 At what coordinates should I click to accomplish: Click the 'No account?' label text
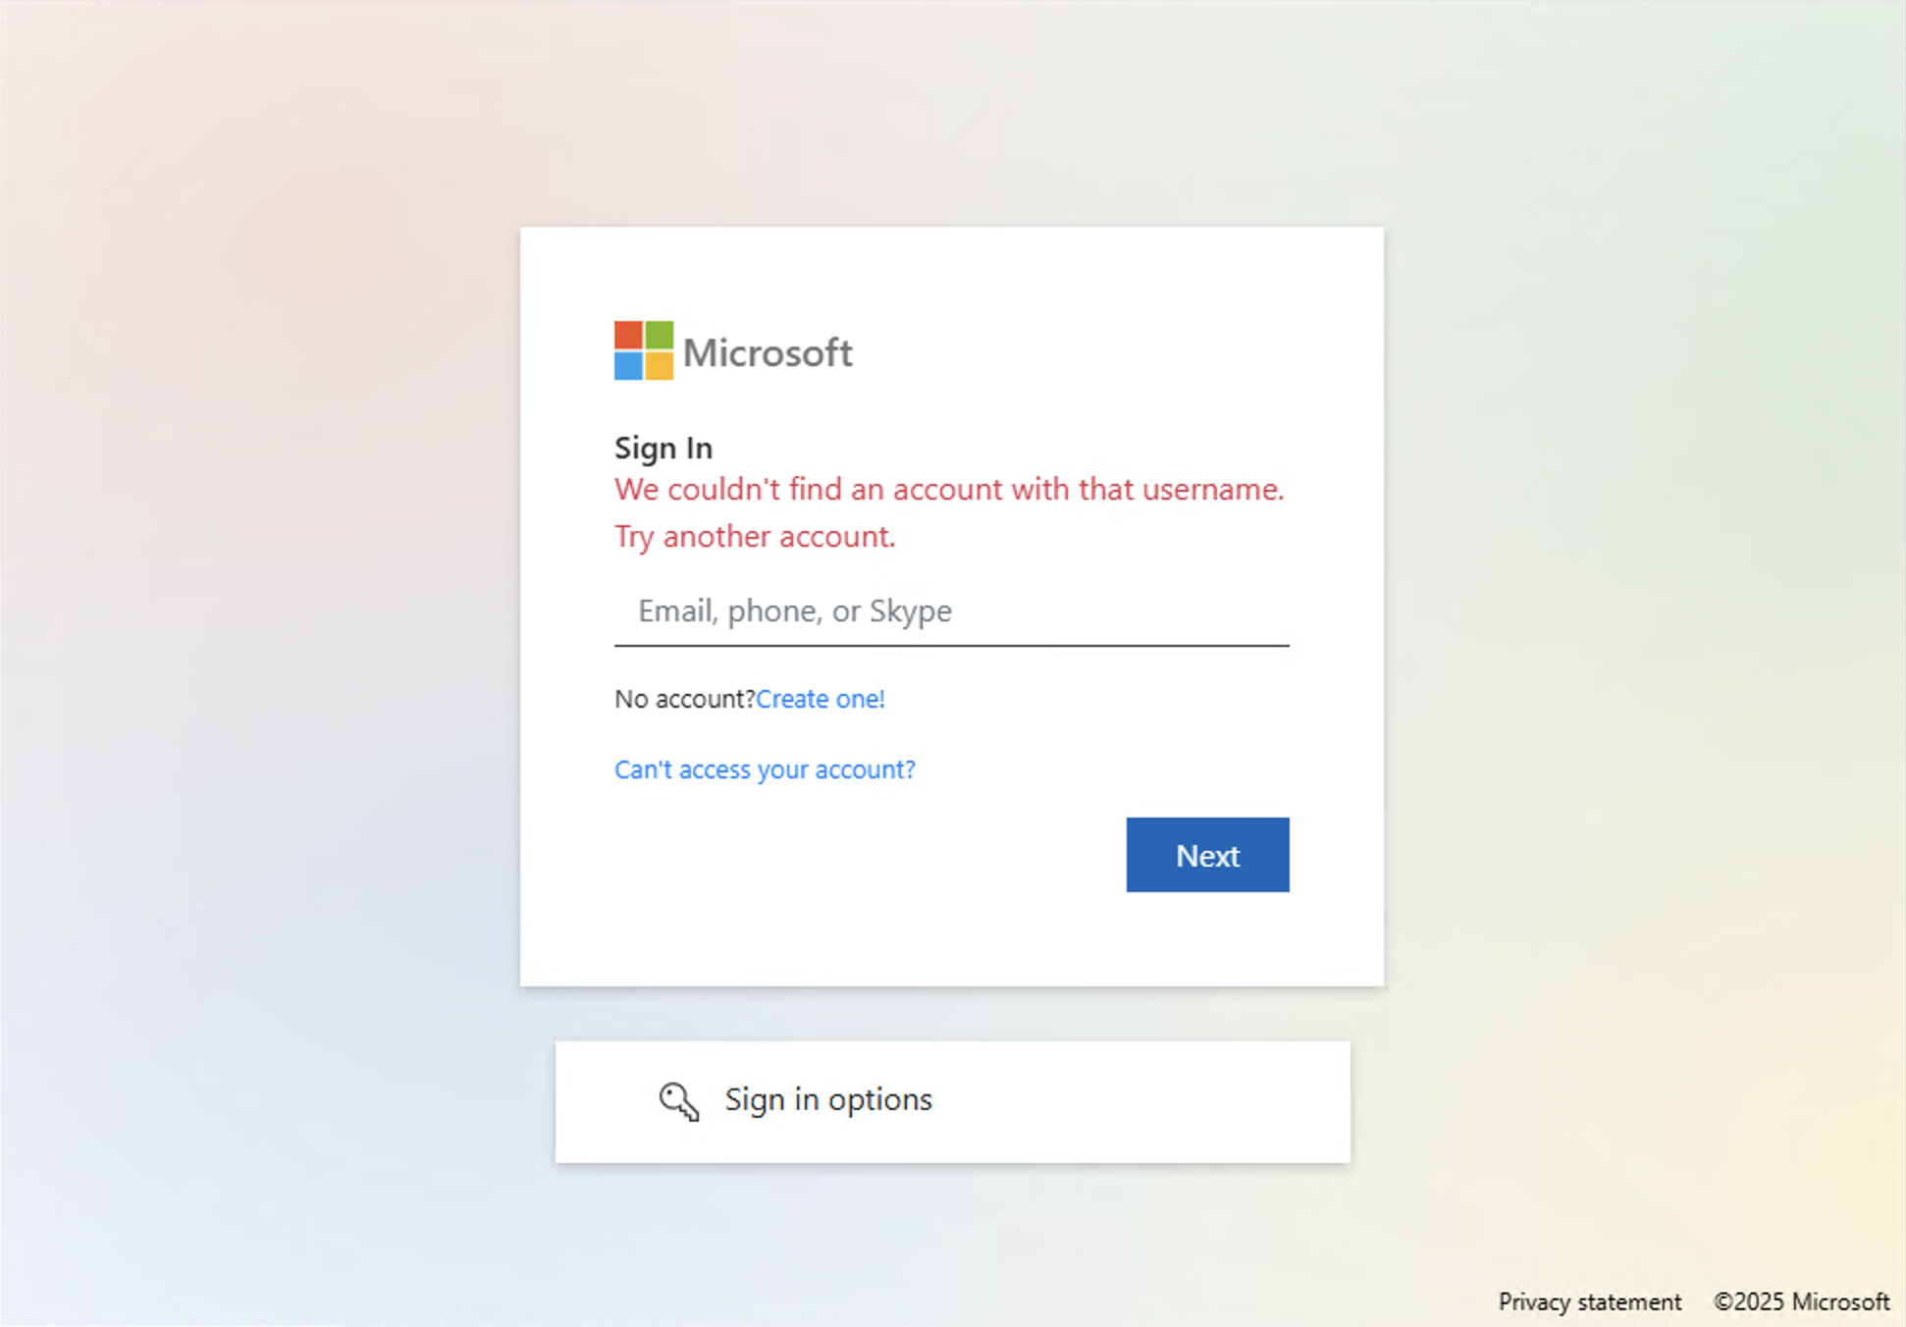(x=685, y=699)
